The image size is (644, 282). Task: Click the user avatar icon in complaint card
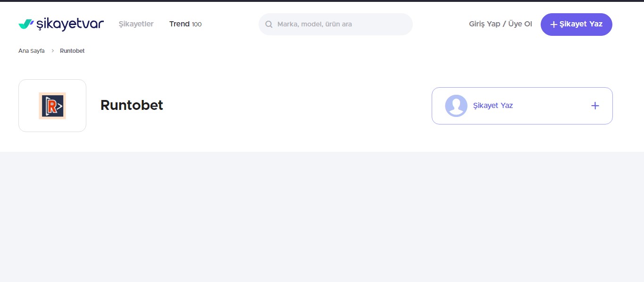point(456,106)
